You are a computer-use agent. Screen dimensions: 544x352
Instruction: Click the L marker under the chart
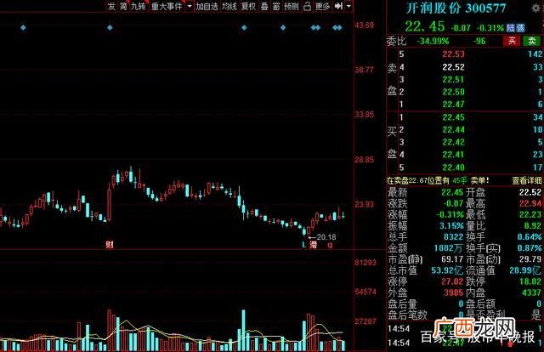tap(304, 245)
